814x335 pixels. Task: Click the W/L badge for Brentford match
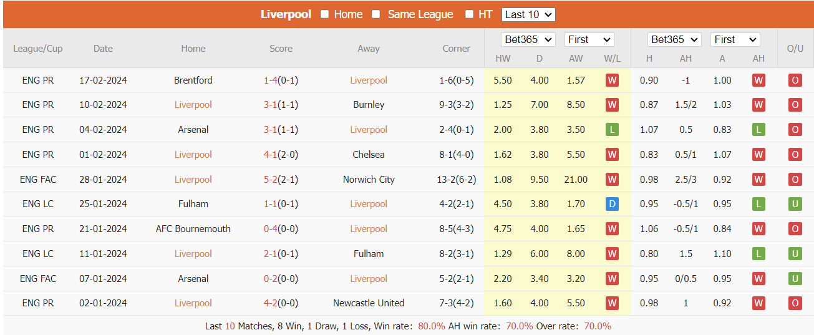point(612,80)
